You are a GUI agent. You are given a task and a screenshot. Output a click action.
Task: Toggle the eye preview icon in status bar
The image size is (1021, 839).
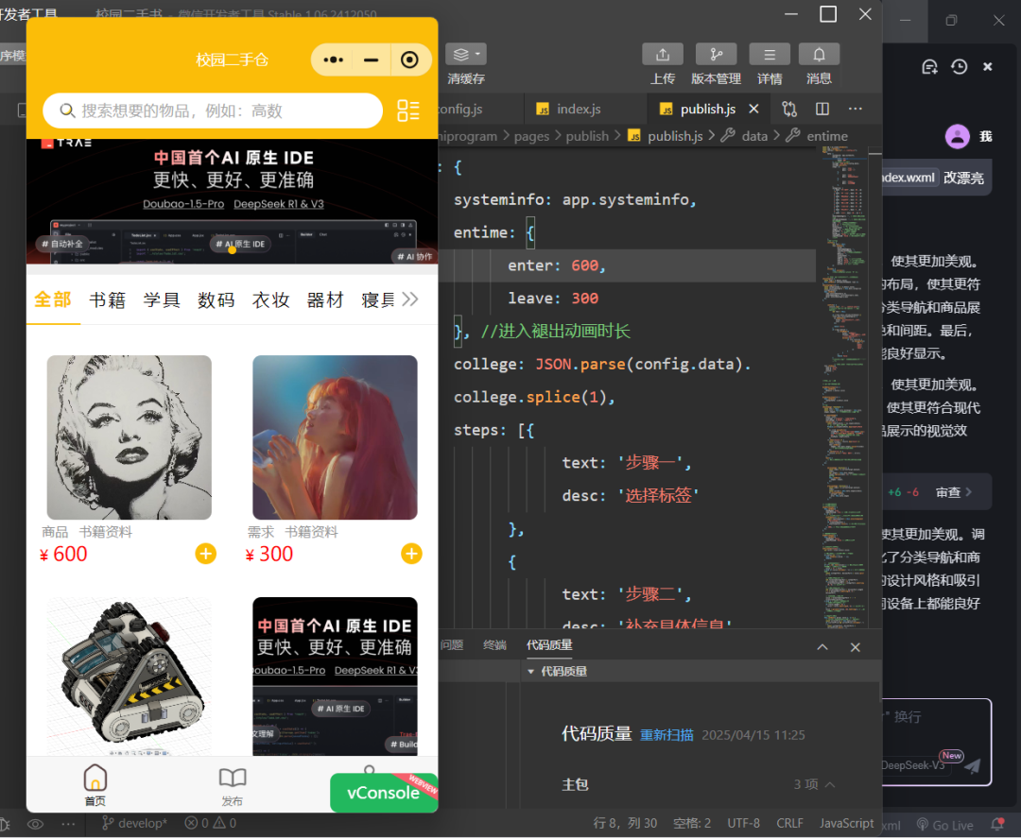coord(35,824)
